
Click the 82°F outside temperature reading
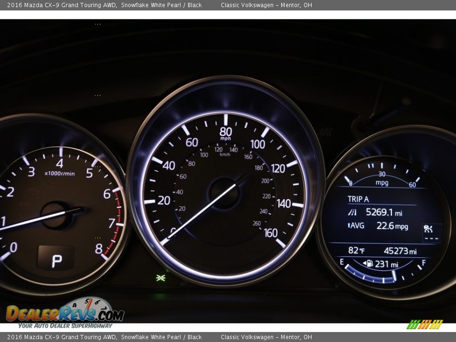pyautogui.click(x=356, y=250)
